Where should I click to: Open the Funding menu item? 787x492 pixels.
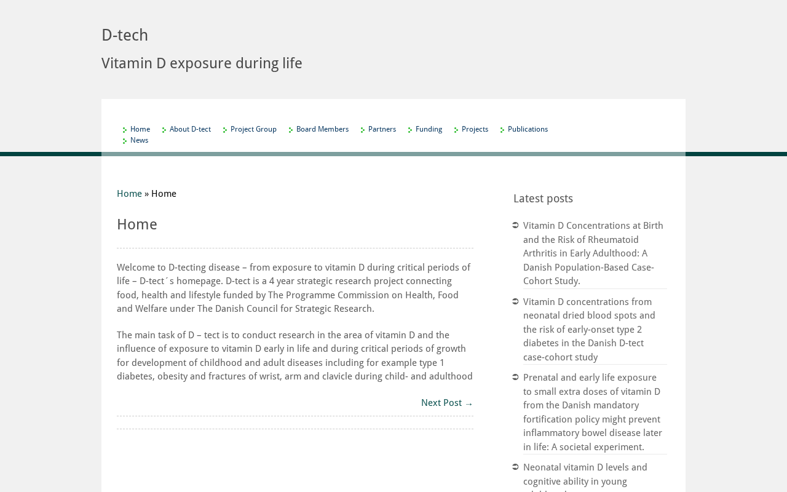429,130
